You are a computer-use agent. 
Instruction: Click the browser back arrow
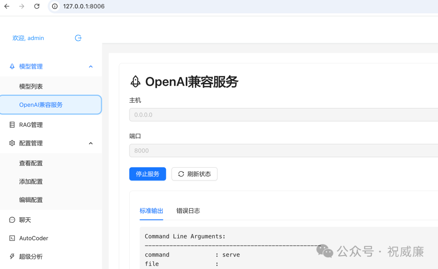click(x=6, y=6)
